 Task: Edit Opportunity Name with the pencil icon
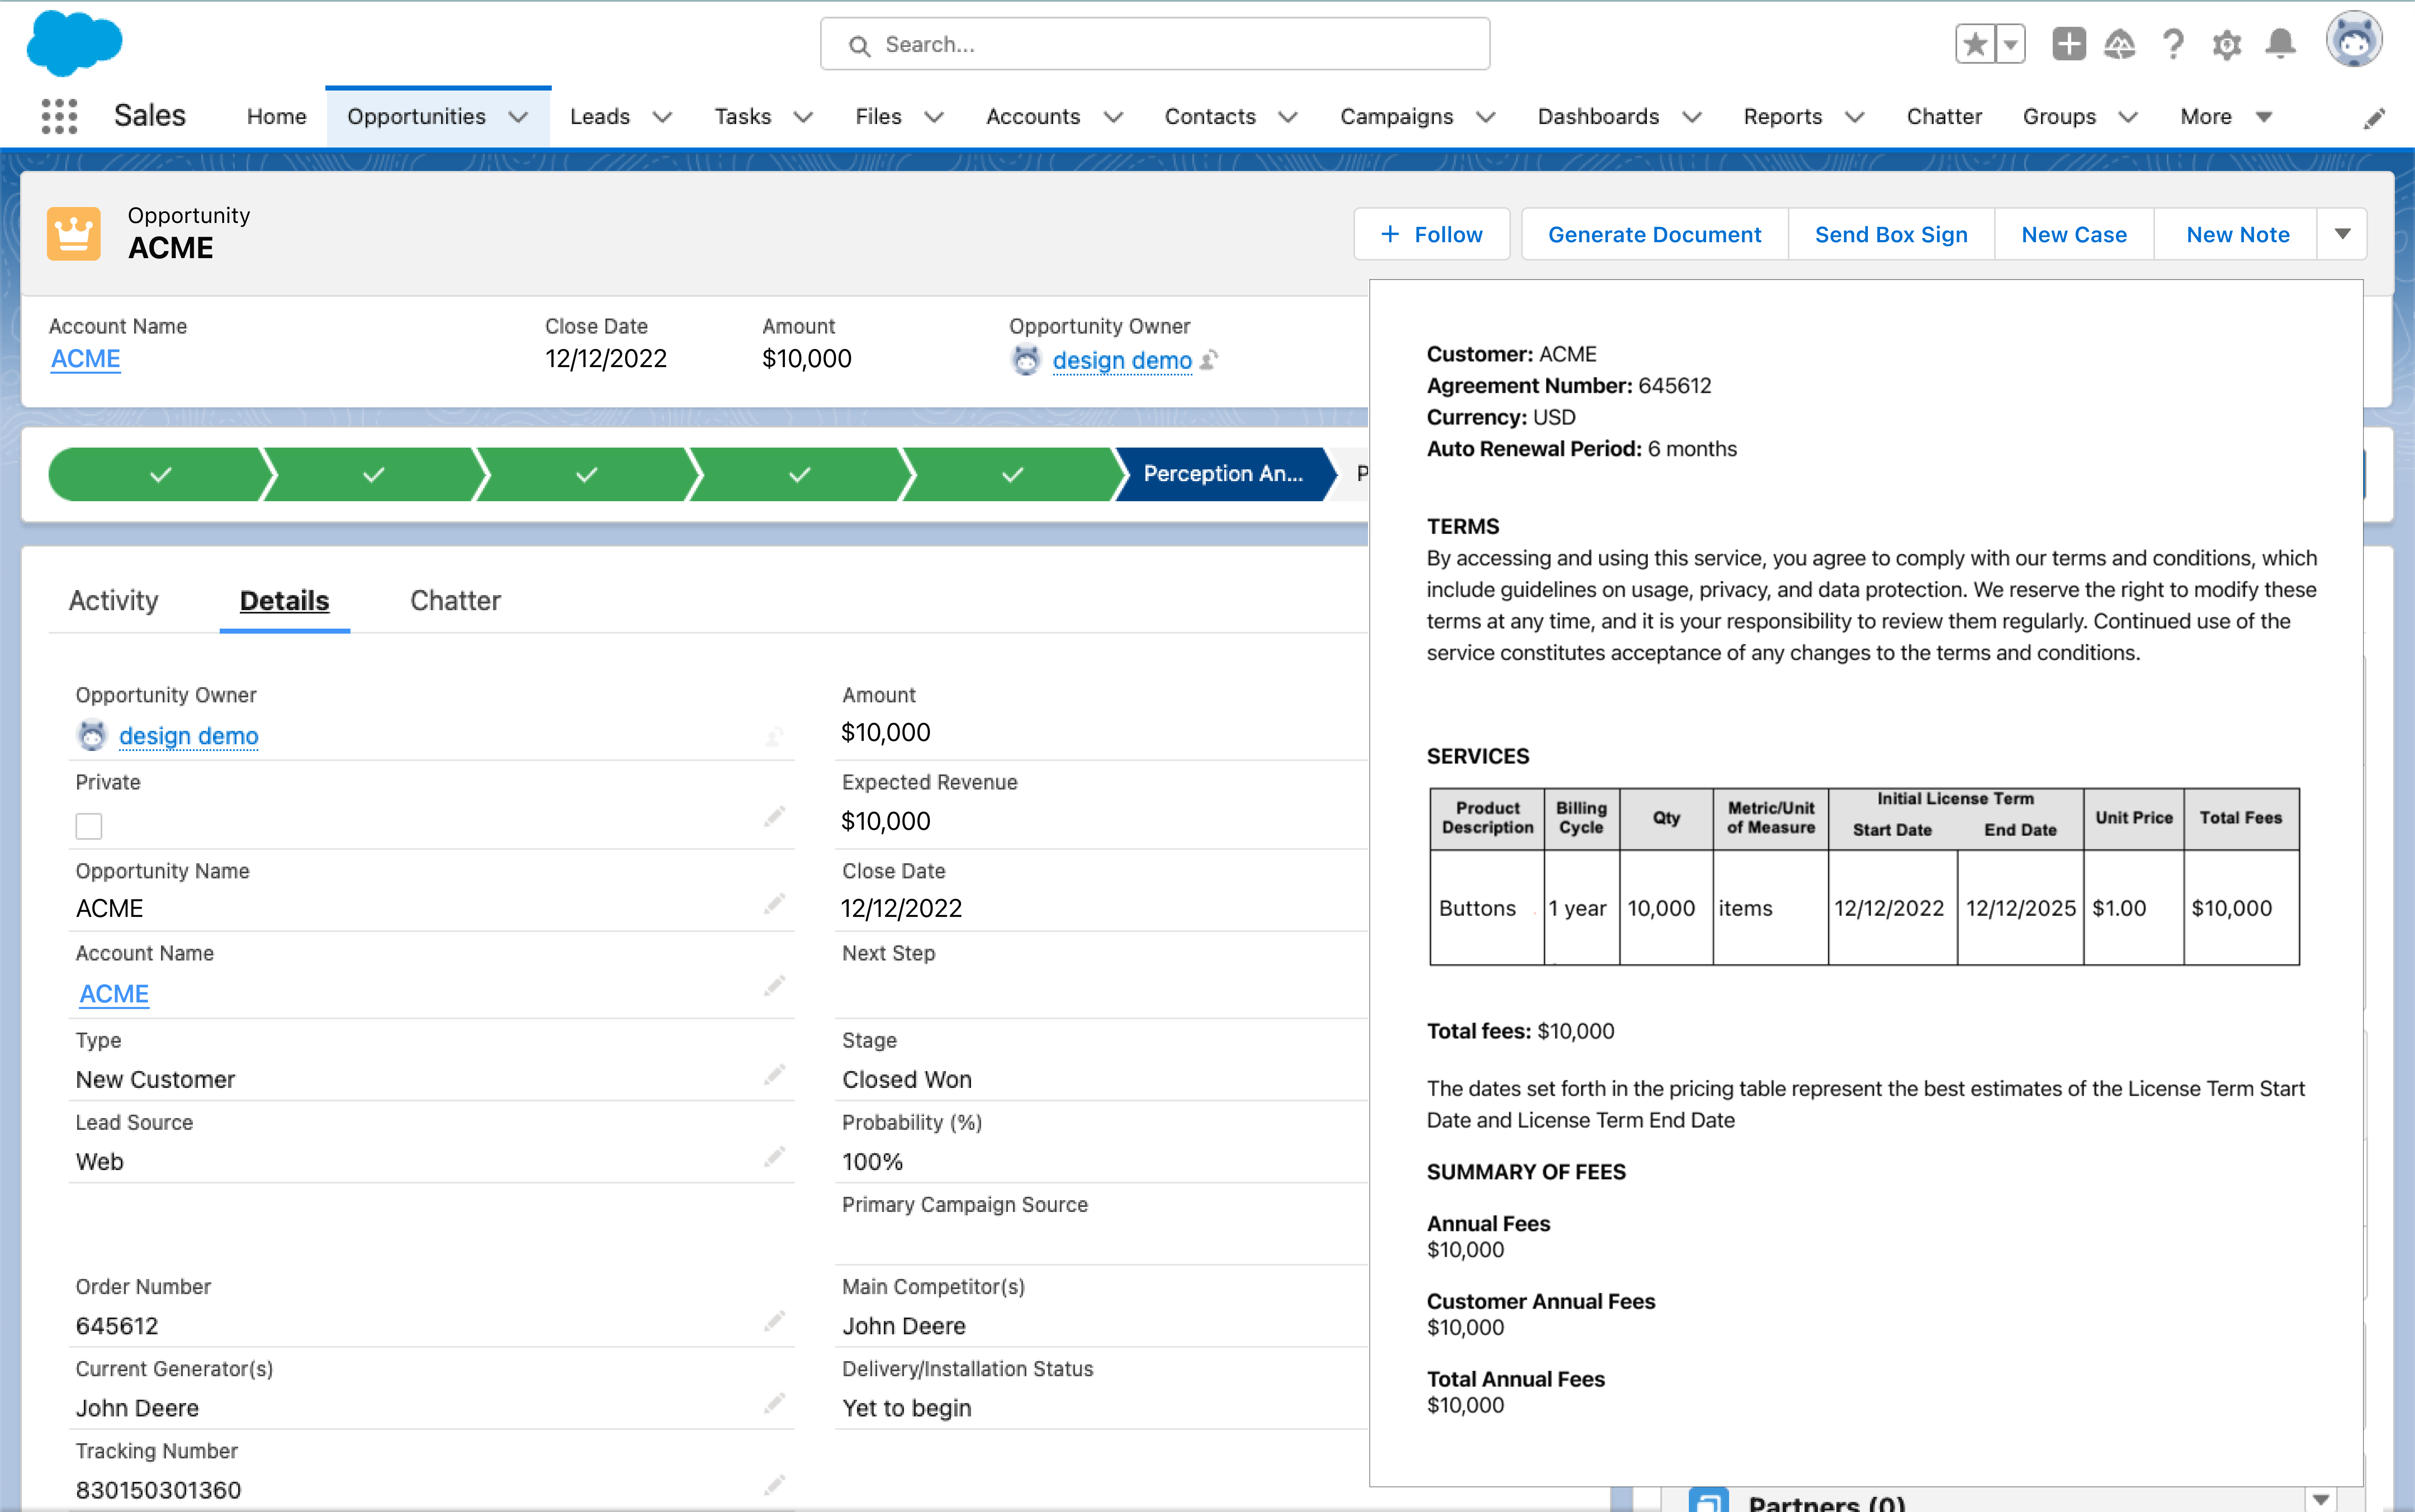774,904
